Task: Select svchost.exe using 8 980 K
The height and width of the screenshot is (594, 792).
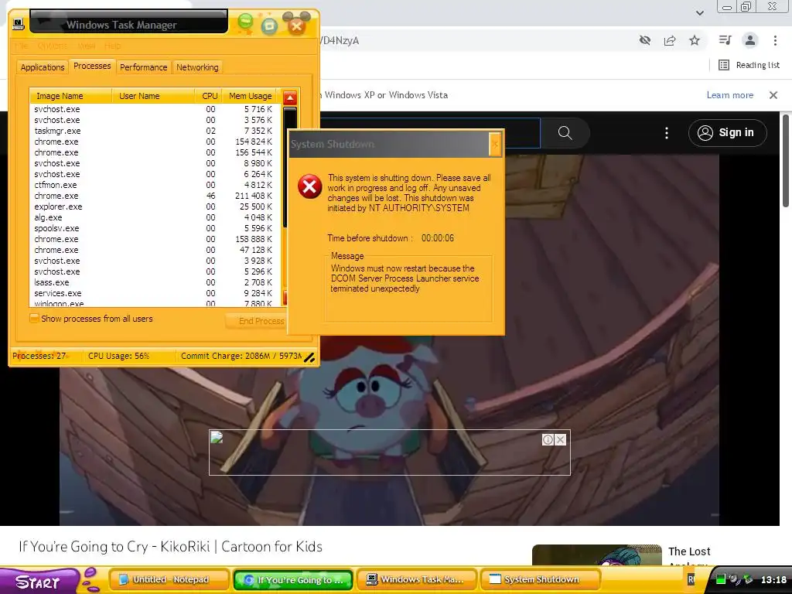Action: [x=153, y=164]
